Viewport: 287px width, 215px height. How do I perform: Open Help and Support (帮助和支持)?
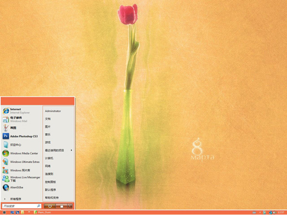click(x=58, y=198)
